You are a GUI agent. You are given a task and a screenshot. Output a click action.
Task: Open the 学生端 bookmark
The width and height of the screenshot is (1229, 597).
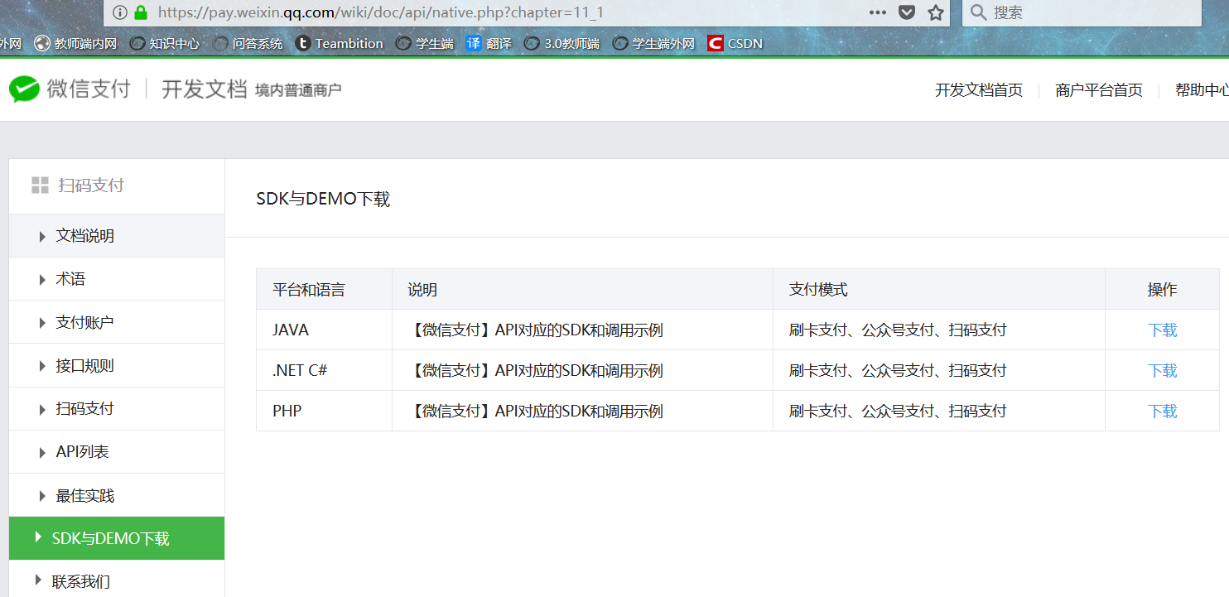425,43
